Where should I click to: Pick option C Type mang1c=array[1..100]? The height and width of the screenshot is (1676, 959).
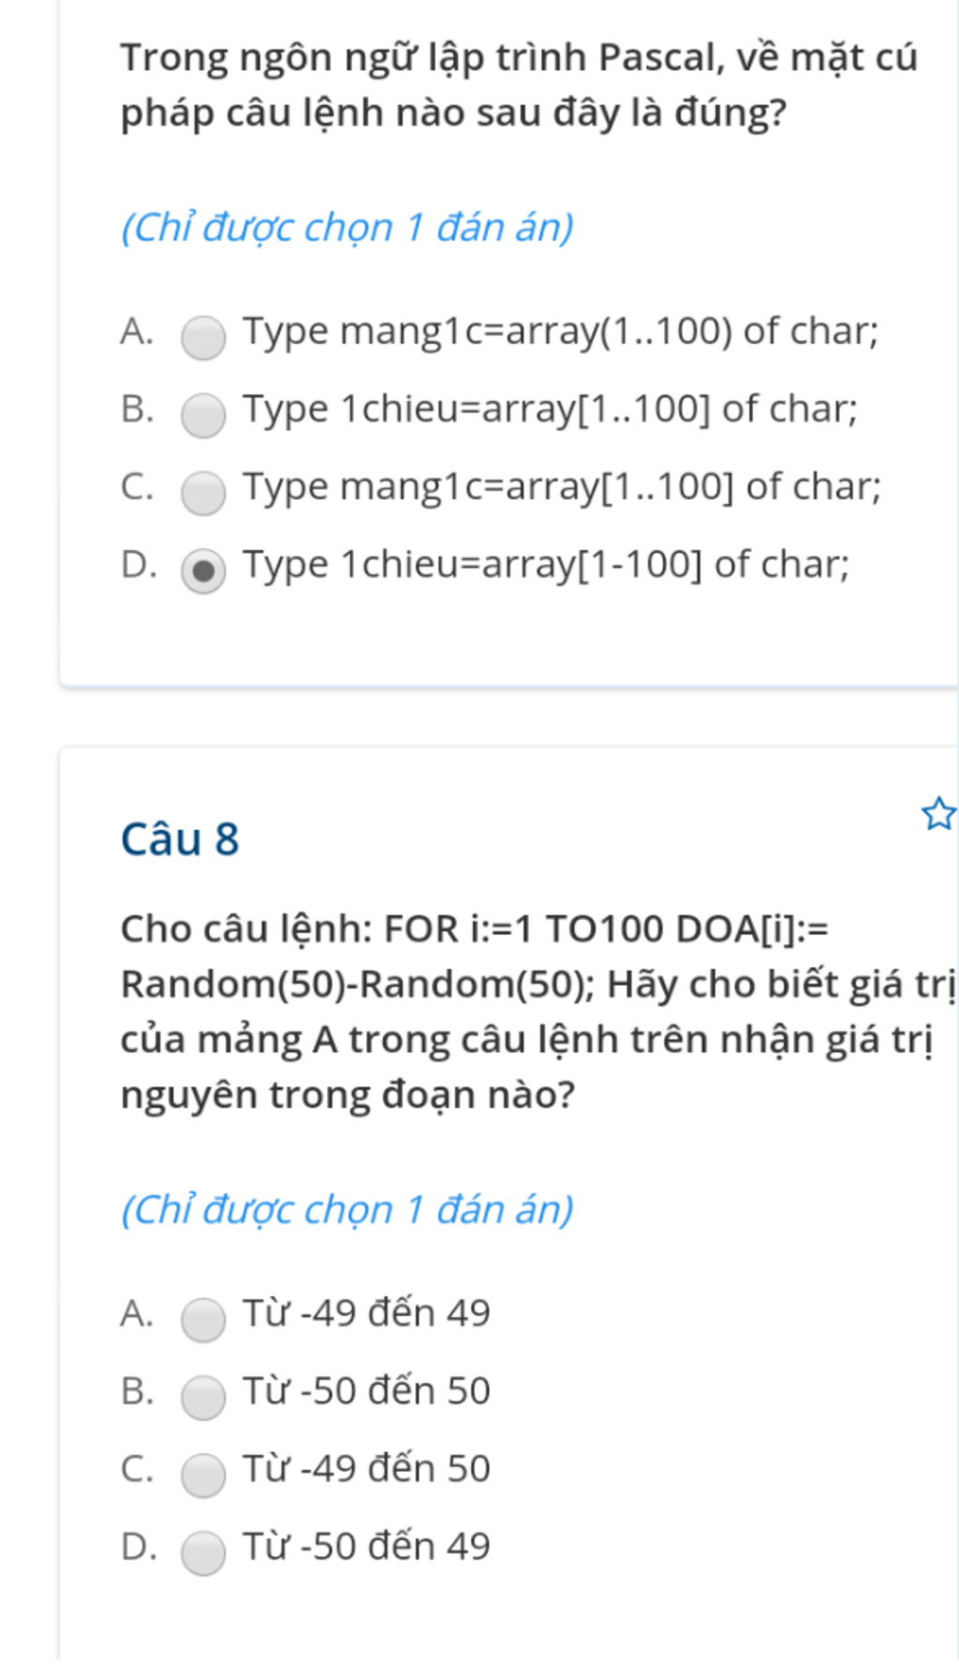pos(203,494)
